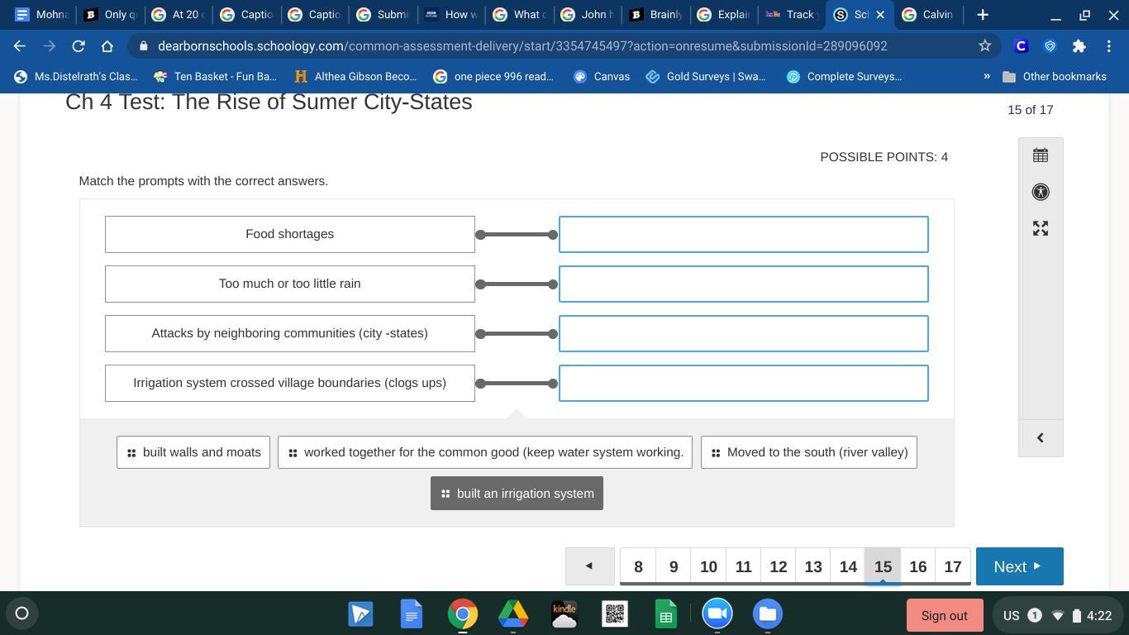
Task: Click the Sign out button
Action: [x=944, y=615]
